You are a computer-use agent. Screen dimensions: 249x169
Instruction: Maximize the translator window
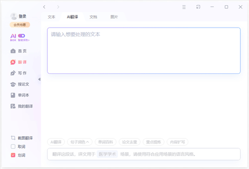pyautogui.click(x=226, y=7)
